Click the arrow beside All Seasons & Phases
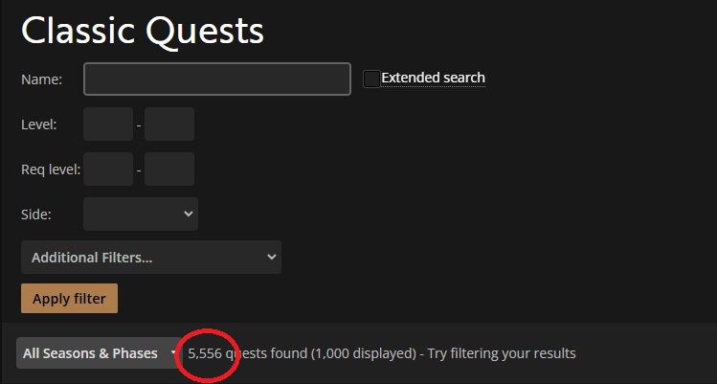Image resolution: width=717 pixels, height=384 pixels. point(173,353)
